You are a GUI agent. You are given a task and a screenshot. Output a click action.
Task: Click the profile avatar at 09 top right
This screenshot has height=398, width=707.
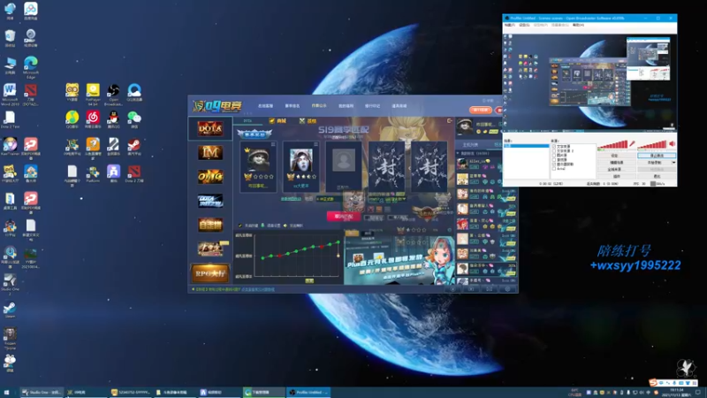coord(465,126)
